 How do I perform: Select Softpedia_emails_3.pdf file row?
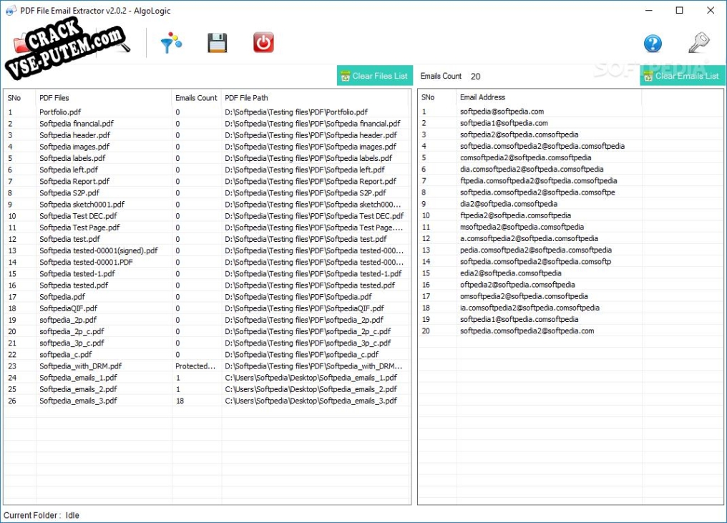tap(207, 401)
